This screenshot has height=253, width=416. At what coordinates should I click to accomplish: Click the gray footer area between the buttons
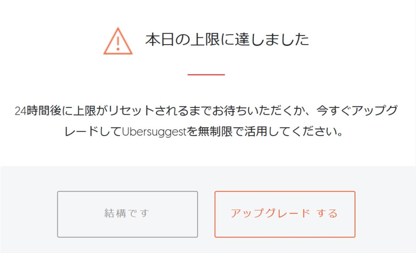coord(206,214)
